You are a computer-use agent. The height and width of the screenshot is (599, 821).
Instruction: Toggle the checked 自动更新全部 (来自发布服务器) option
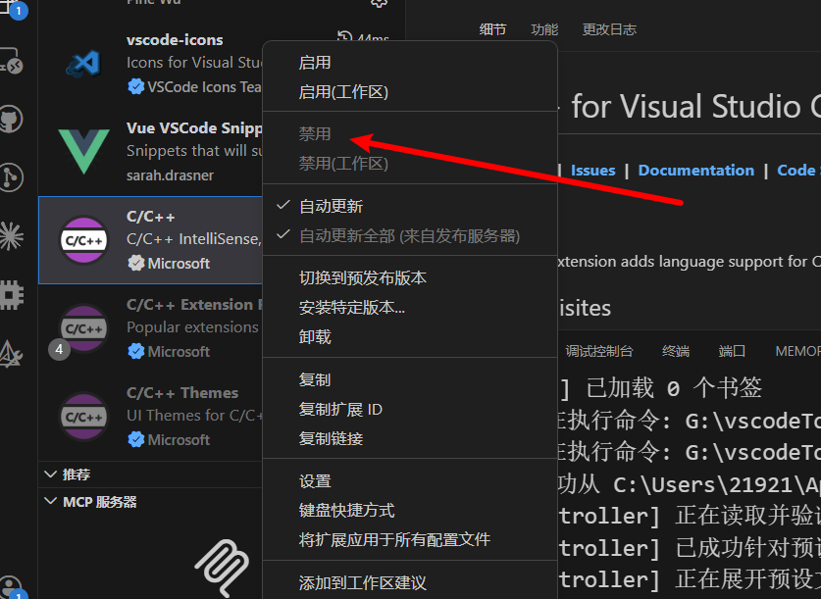coord(409,236)
